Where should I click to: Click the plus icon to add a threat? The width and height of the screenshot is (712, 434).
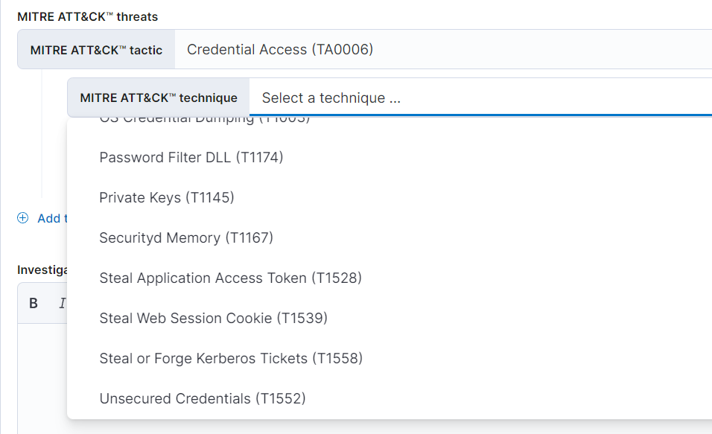(22, 217)
